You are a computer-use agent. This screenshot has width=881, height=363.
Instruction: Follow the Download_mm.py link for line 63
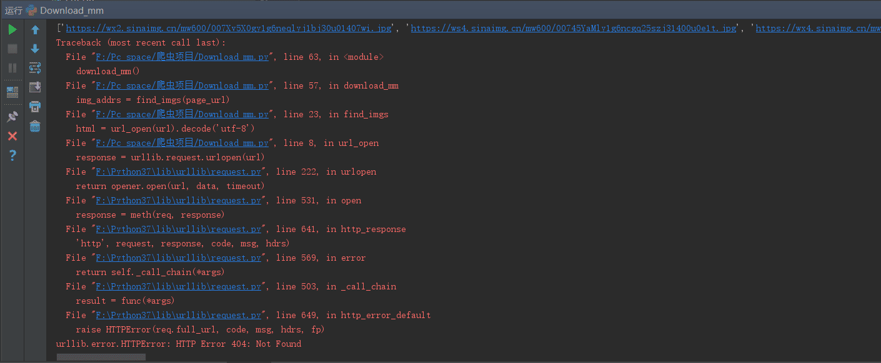(182, 57)
